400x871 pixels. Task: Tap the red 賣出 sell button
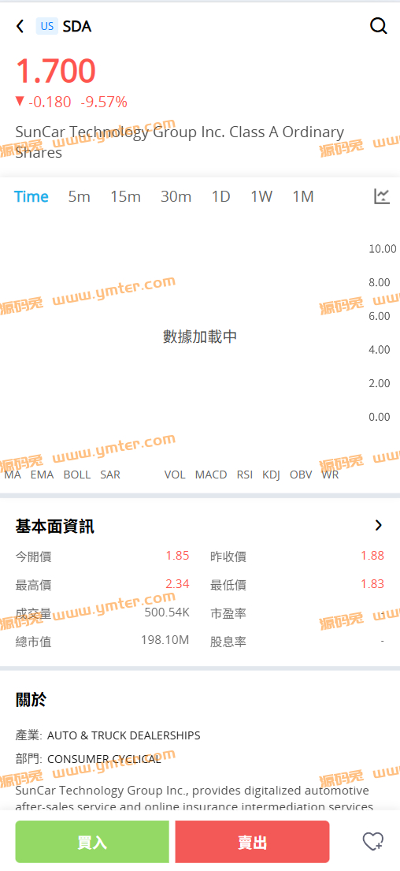[x=253, y=842]
